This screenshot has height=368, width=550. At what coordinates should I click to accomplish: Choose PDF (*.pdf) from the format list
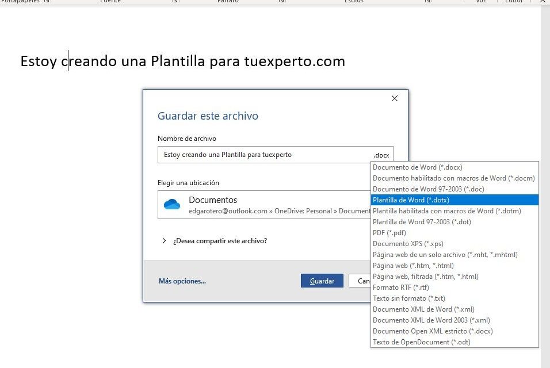(389, 233)
